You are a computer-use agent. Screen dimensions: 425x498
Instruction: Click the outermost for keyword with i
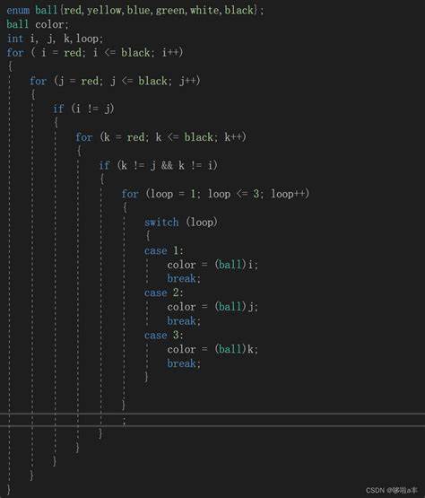point(15,52)
